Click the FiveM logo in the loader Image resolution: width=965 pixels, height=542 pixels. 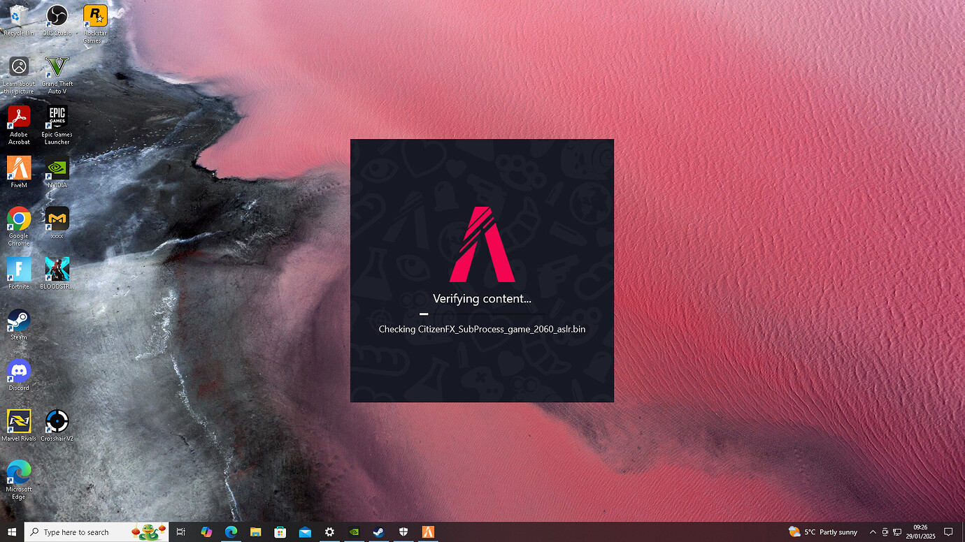point(482,244)
